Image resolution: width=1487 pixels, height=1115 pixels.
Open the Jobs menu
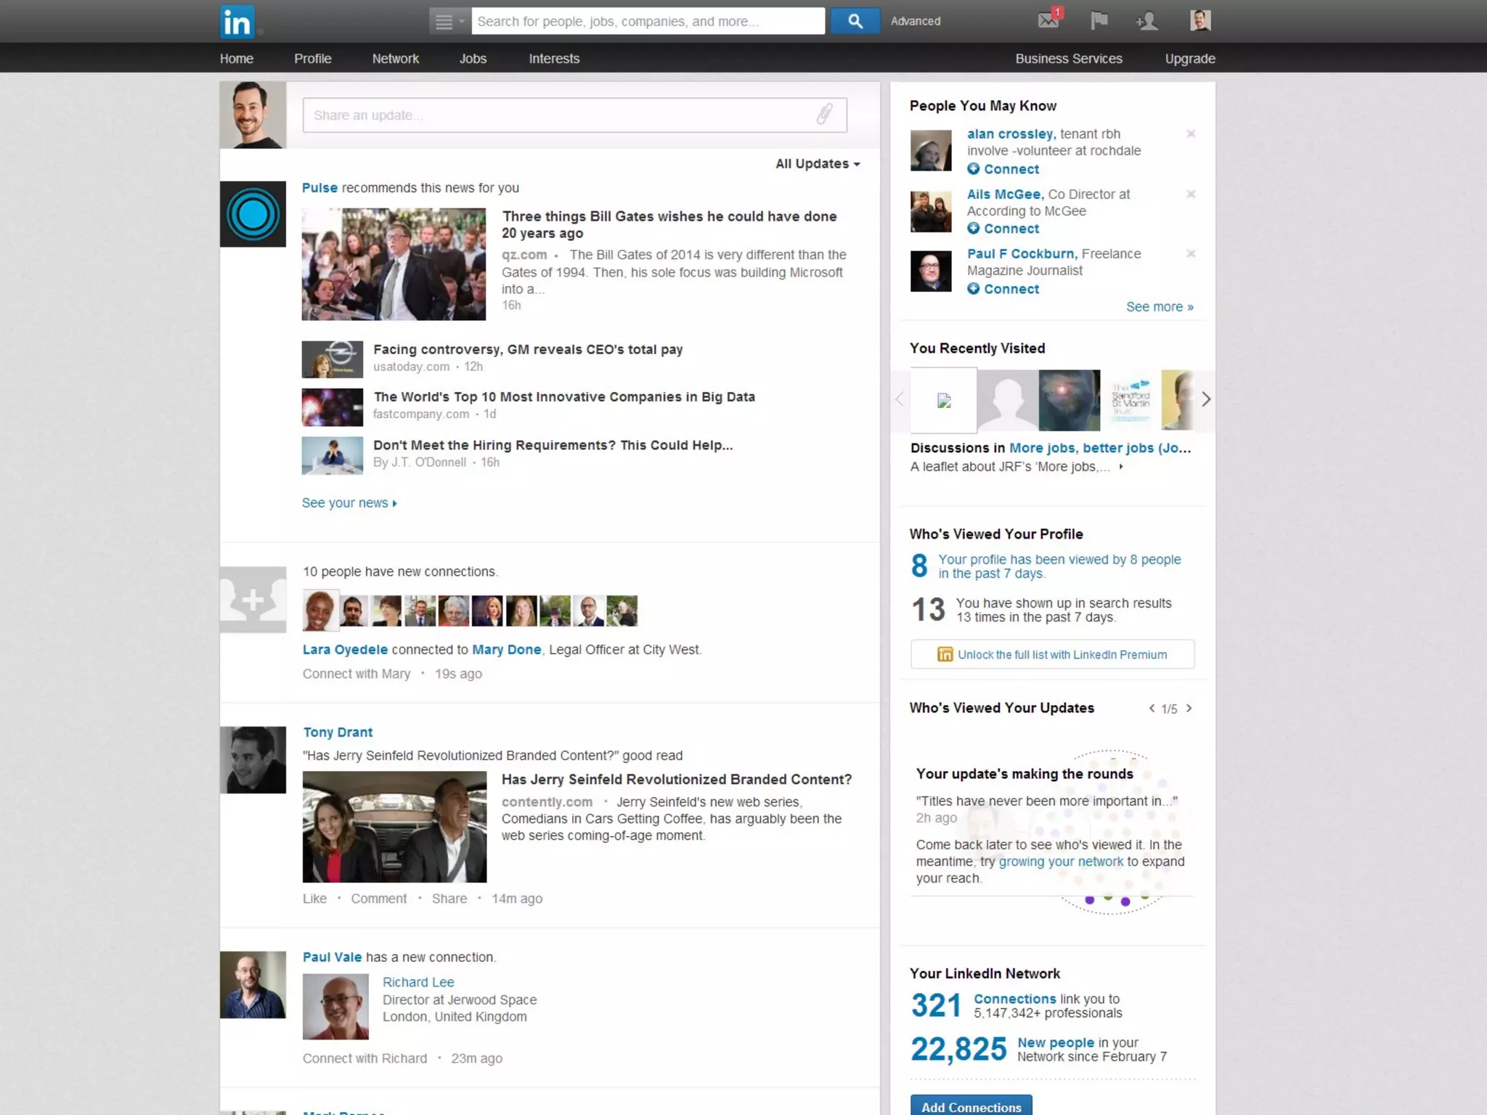473,59
